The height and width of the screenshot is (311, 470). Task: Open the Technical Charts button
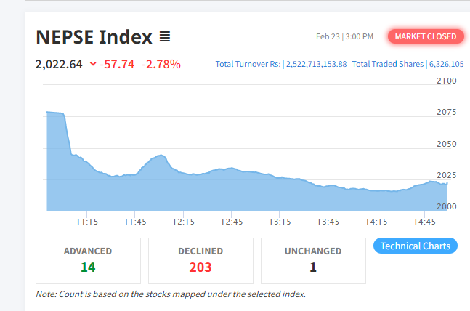416,246
